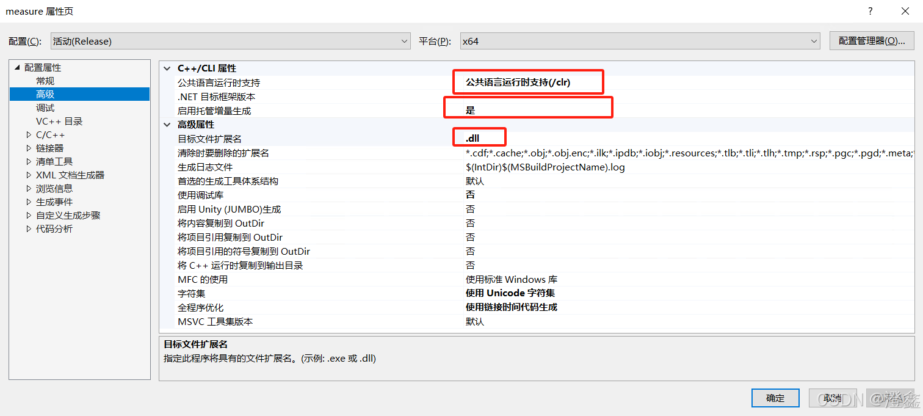Image resolution: width=923 pixels, height=416 pixels.
Task: Select the 公共语言运行时支持 property row
Action: click(x=219, y=82)
